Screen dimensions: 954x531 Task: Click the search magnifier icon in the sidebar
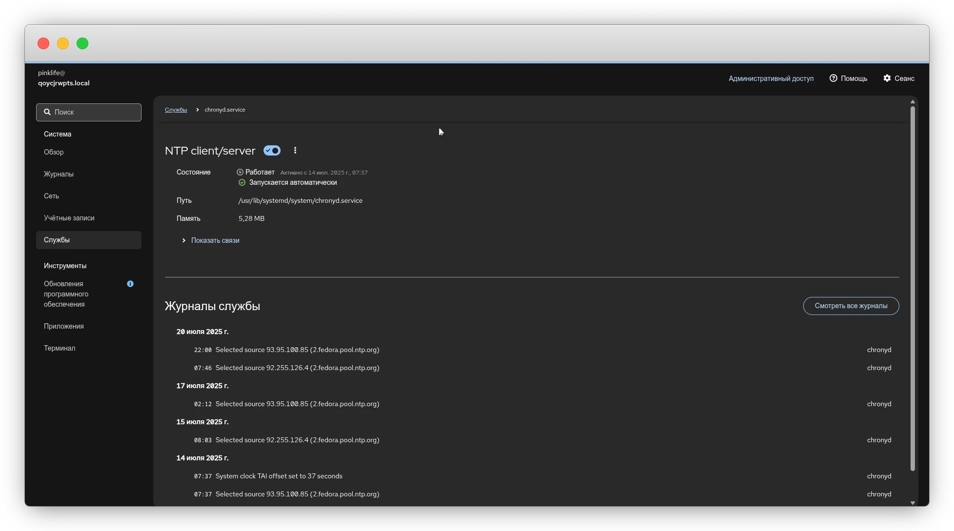tap(47, 112)
